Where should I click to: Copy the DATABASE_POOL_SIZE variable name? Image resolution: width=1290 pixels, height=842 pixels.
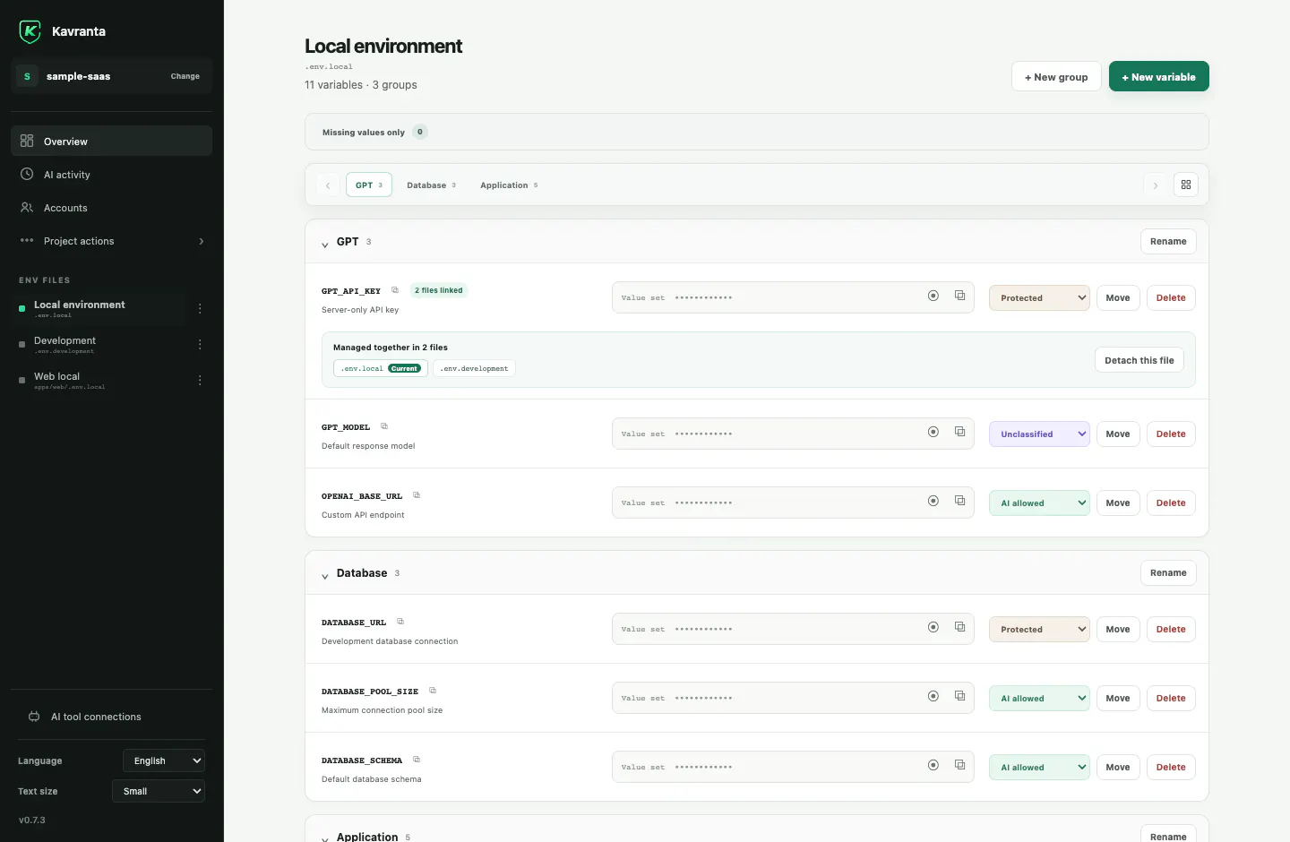click(433, 691)
